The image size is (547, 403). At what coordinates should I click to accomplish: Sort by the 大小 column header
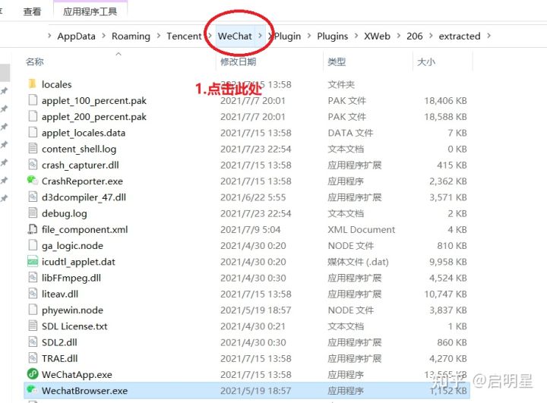click(426, 61)
